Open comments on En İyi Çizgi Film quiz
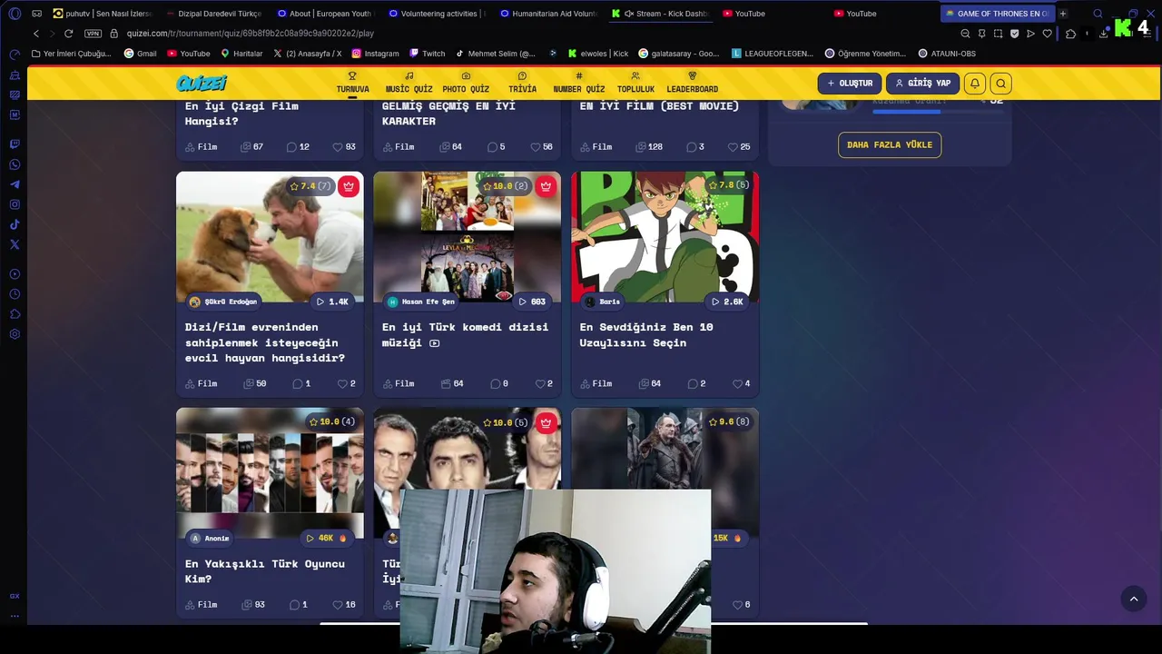This screenshot has height=654, width=1162. [x=298, y=146]
